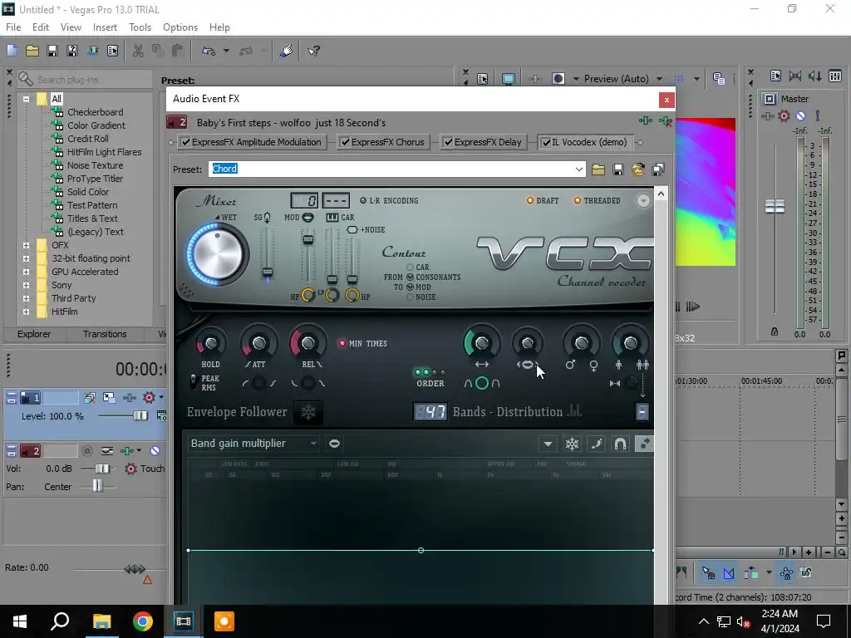Open band editor options dropdown arrow
Image resolution: width=851 pixels, height=638 pixels.
click(548, 444)
